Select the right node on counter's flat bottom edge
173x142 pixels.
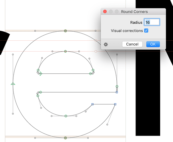[90, 74]
